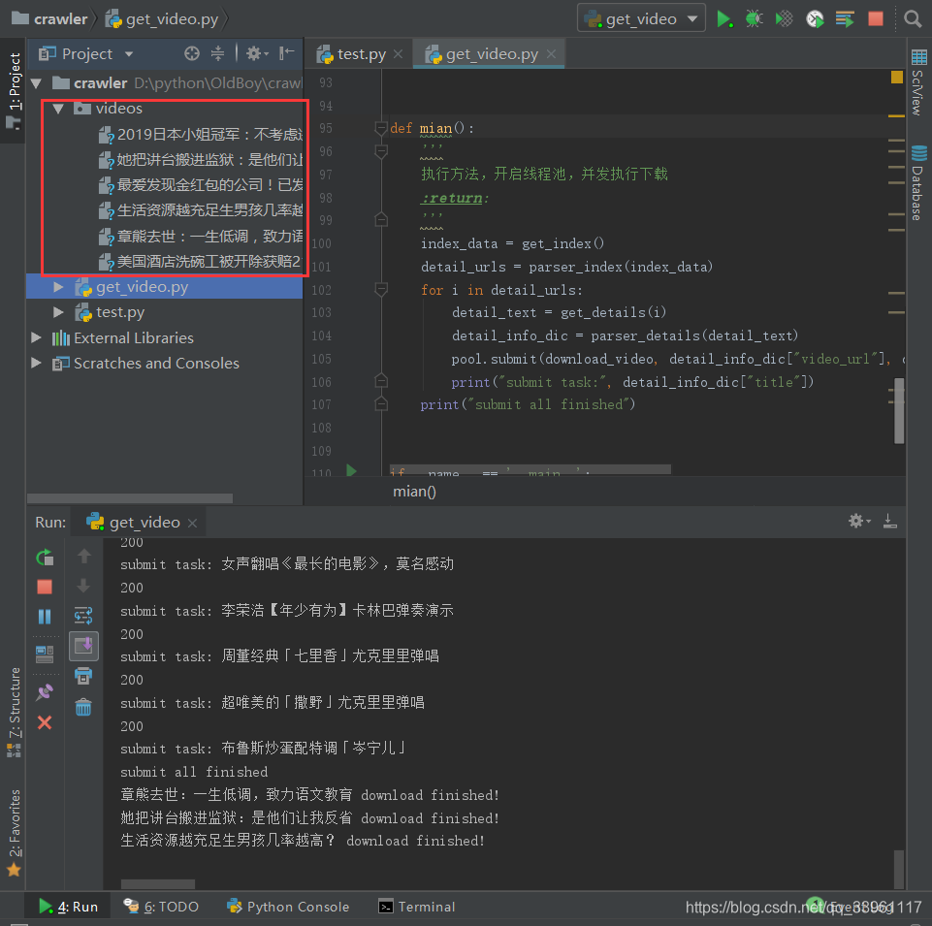Open the Python Console tab
The height and width of the screenshot is (926, 932).
(288, 907)
